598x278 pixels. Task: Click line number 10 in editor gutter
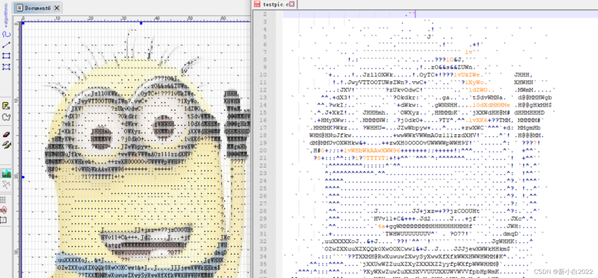coord(263,75)
